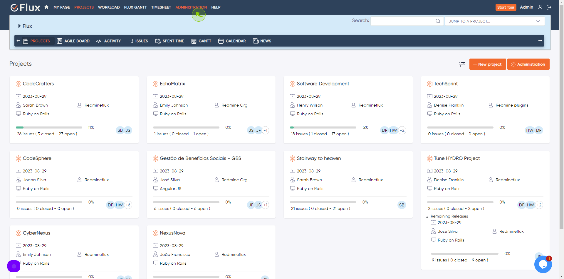Open the user profile icon
Viewport: 564px width, 279px height.
tap(540, 7)
